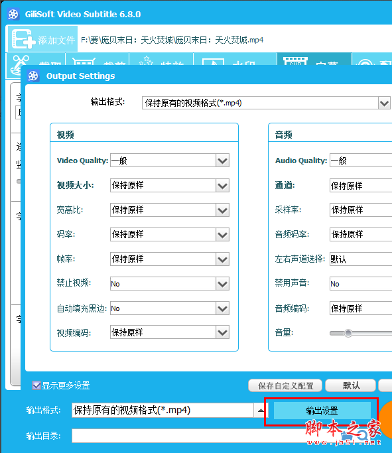
Task: Expand the 宽高比 dropdown
Action: click(222, 210)
